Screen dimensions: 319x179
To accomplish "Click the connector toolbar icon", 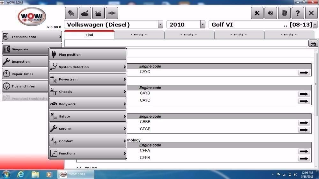I will pyautogui.click(x=112, y=13).
